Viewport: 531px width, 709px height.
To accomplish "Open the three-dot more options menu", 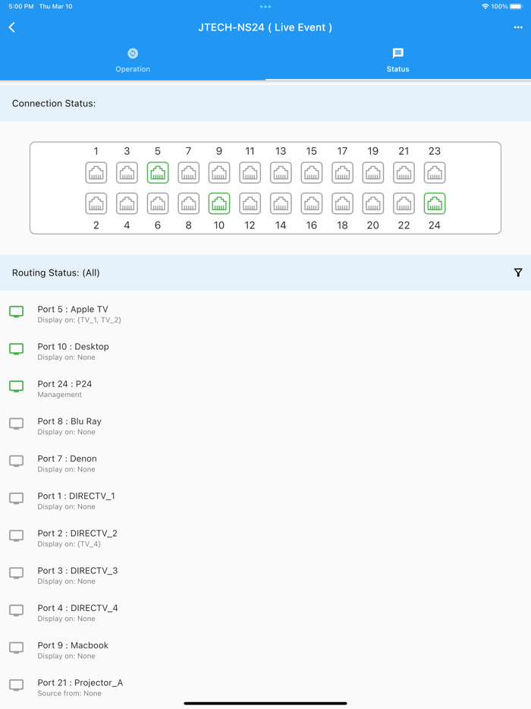I will (518, 27).
